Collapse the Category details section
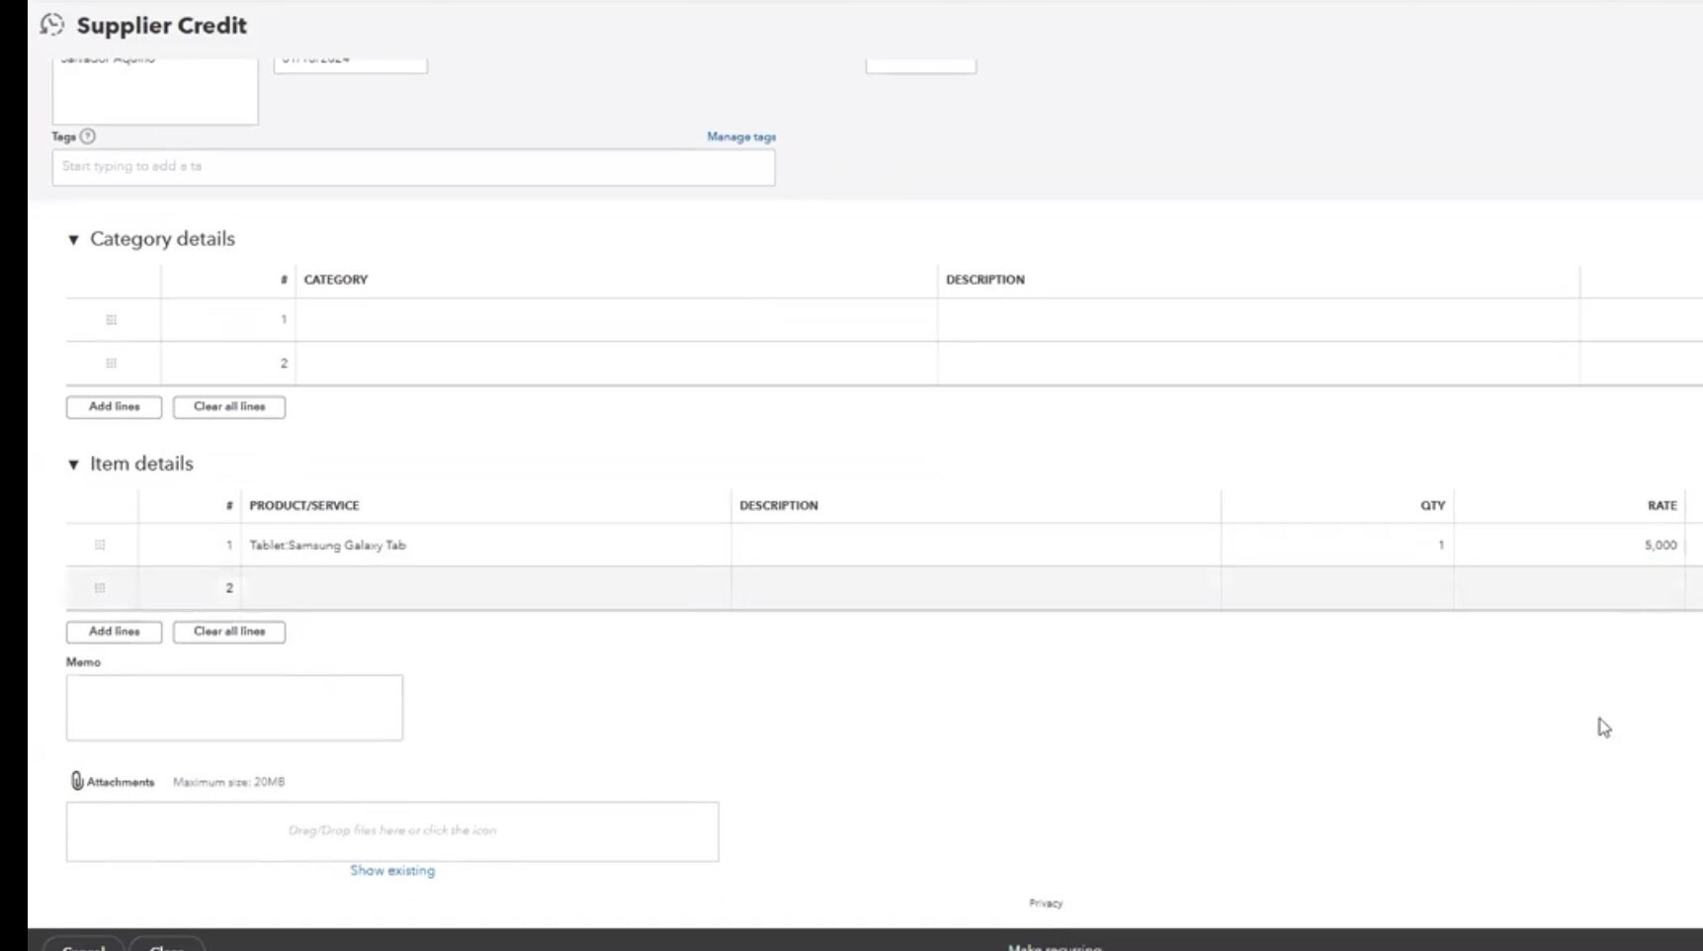This screenshot has width=1703, height=951. (x=73, y=239)
